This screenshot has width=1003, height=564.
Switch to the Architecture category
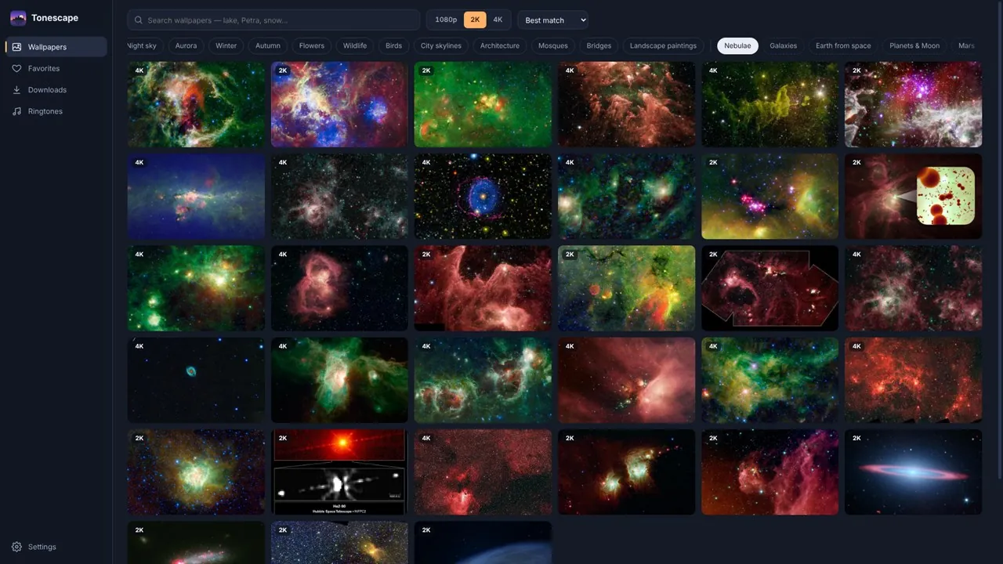500,45
